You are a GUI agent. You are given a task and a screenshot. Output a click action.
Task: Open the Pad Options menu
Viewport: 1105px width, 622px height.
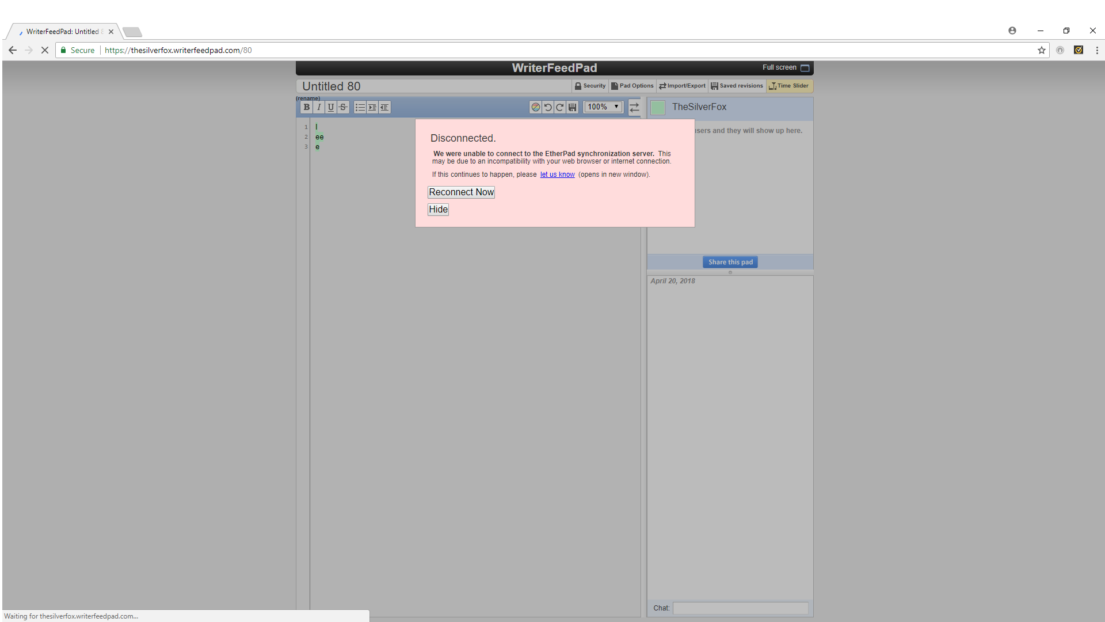[x=632, y=86]
